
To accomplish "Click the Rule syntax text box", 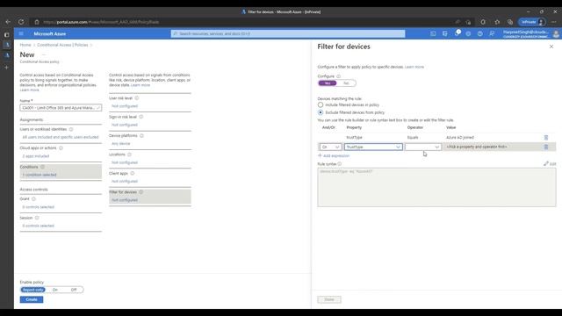I will tap(436, 187).
